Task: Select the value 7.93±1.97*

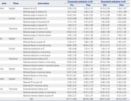Action: coord(122,8)
